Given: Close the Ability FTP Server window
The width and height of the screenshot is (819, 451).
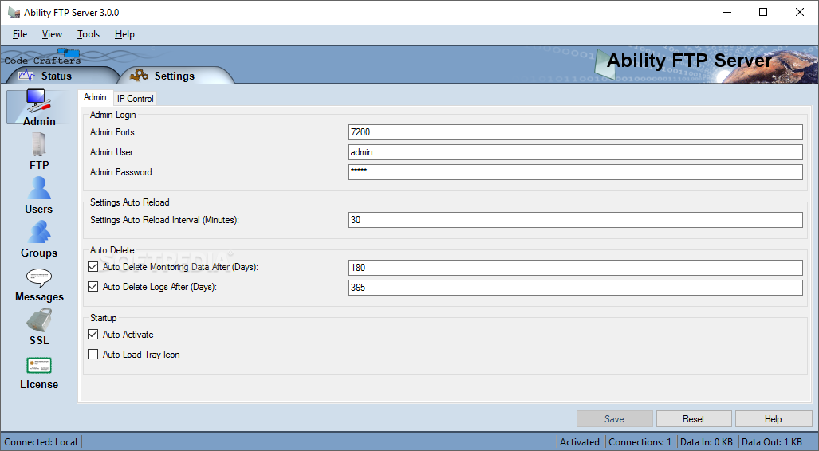Looking at the screenshot, I should click(x=800, y=12).
